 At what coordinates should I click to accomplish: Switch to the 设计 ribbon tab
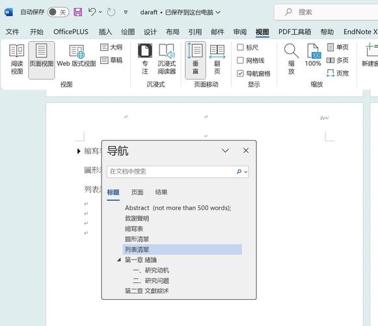click(150, 32)
